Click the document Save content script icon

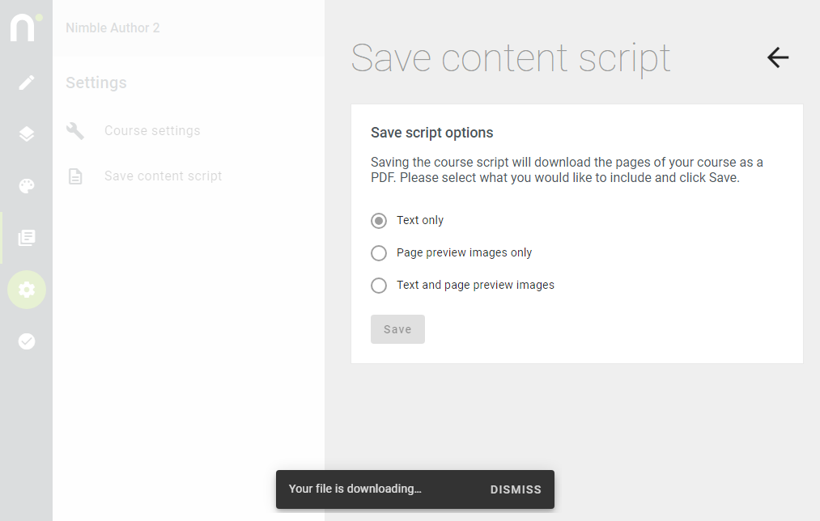75,176
